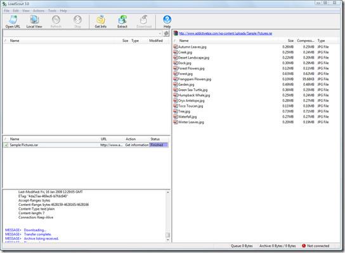Click the LoadScout title bar app icon
Viewport: 345px width, 253px height.
click(4, 4)
